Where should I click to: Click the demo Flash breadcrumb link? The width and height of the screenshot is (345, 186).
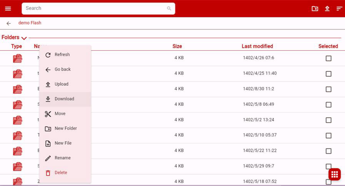click(x=30, y=23)
